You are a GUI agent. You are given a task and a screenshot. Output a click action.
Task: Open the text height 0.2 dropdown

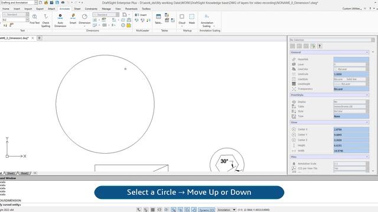click(x=27, y=19)
